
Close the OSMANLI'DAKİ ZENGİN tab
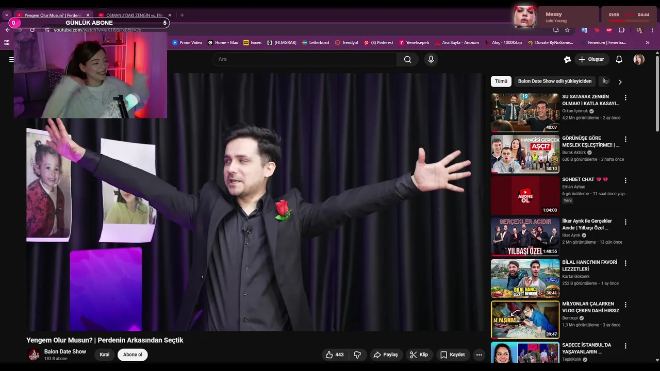click(170, 15)
